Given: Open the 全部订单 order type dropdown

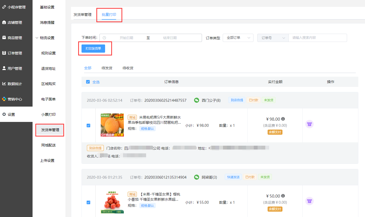Looking at the screenshot, I should coord(238,38).
